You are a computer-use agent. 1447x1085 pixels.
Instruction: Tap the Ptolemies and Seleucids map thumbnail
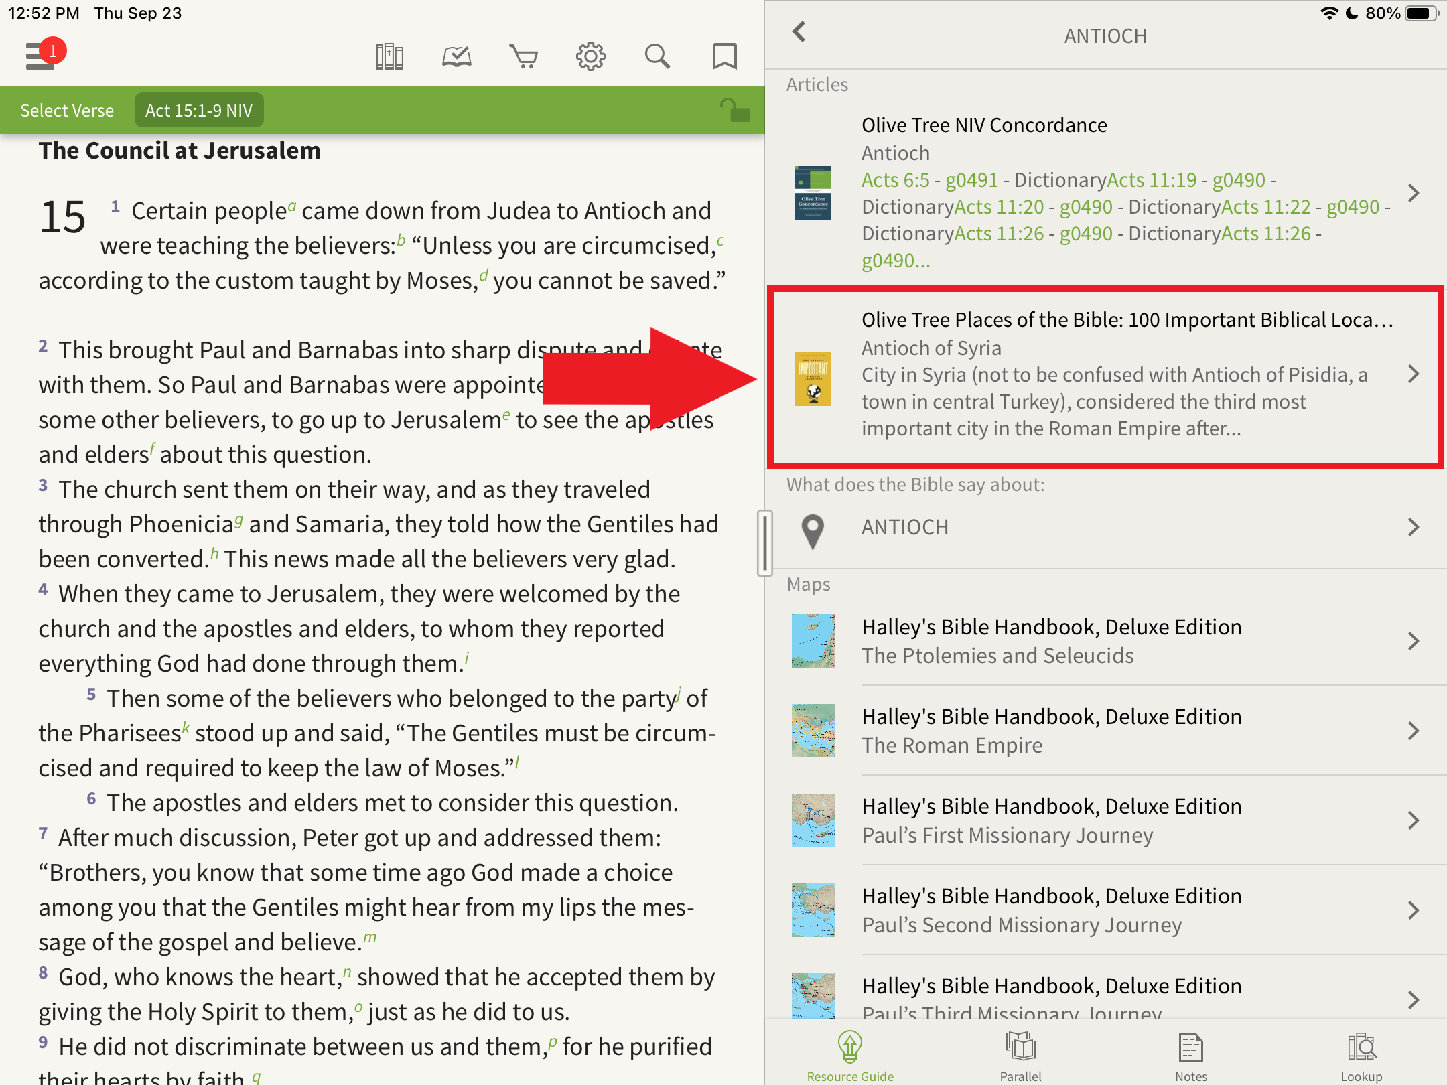click(x=813, y=641)
